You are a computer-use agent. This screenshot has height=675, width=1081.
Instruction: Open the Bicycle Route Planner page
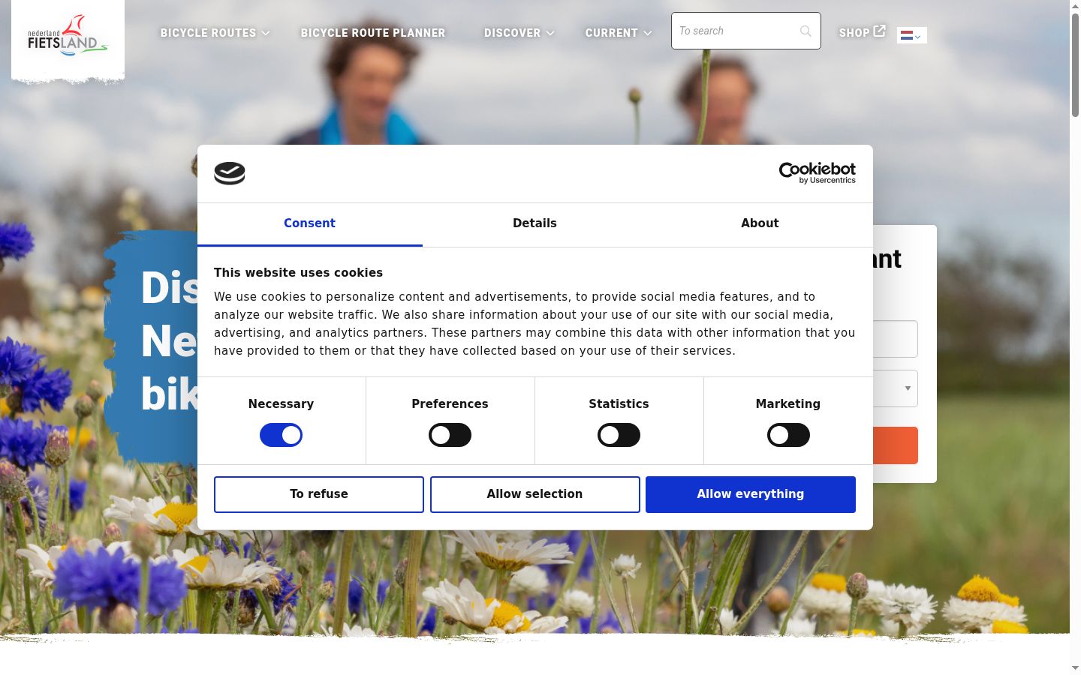pos(373,33)
